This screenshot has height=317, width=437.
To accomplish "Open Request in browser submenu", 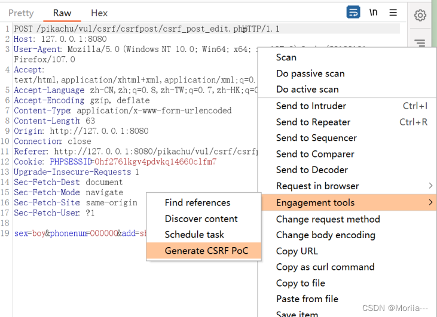I will click(347, 186).
